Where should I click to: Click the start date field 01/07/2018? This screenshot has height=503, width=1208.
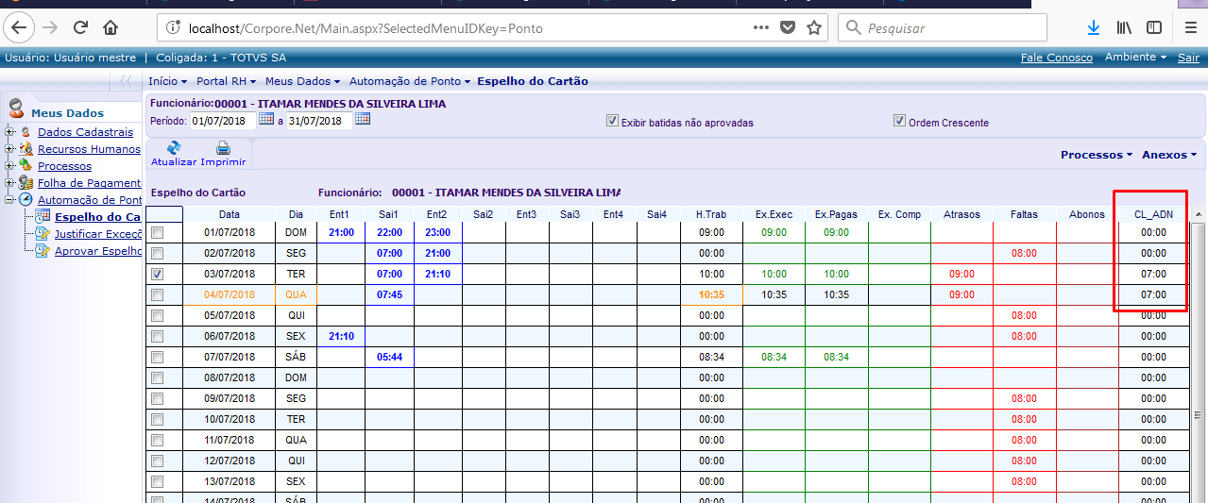tap(223, 121)
